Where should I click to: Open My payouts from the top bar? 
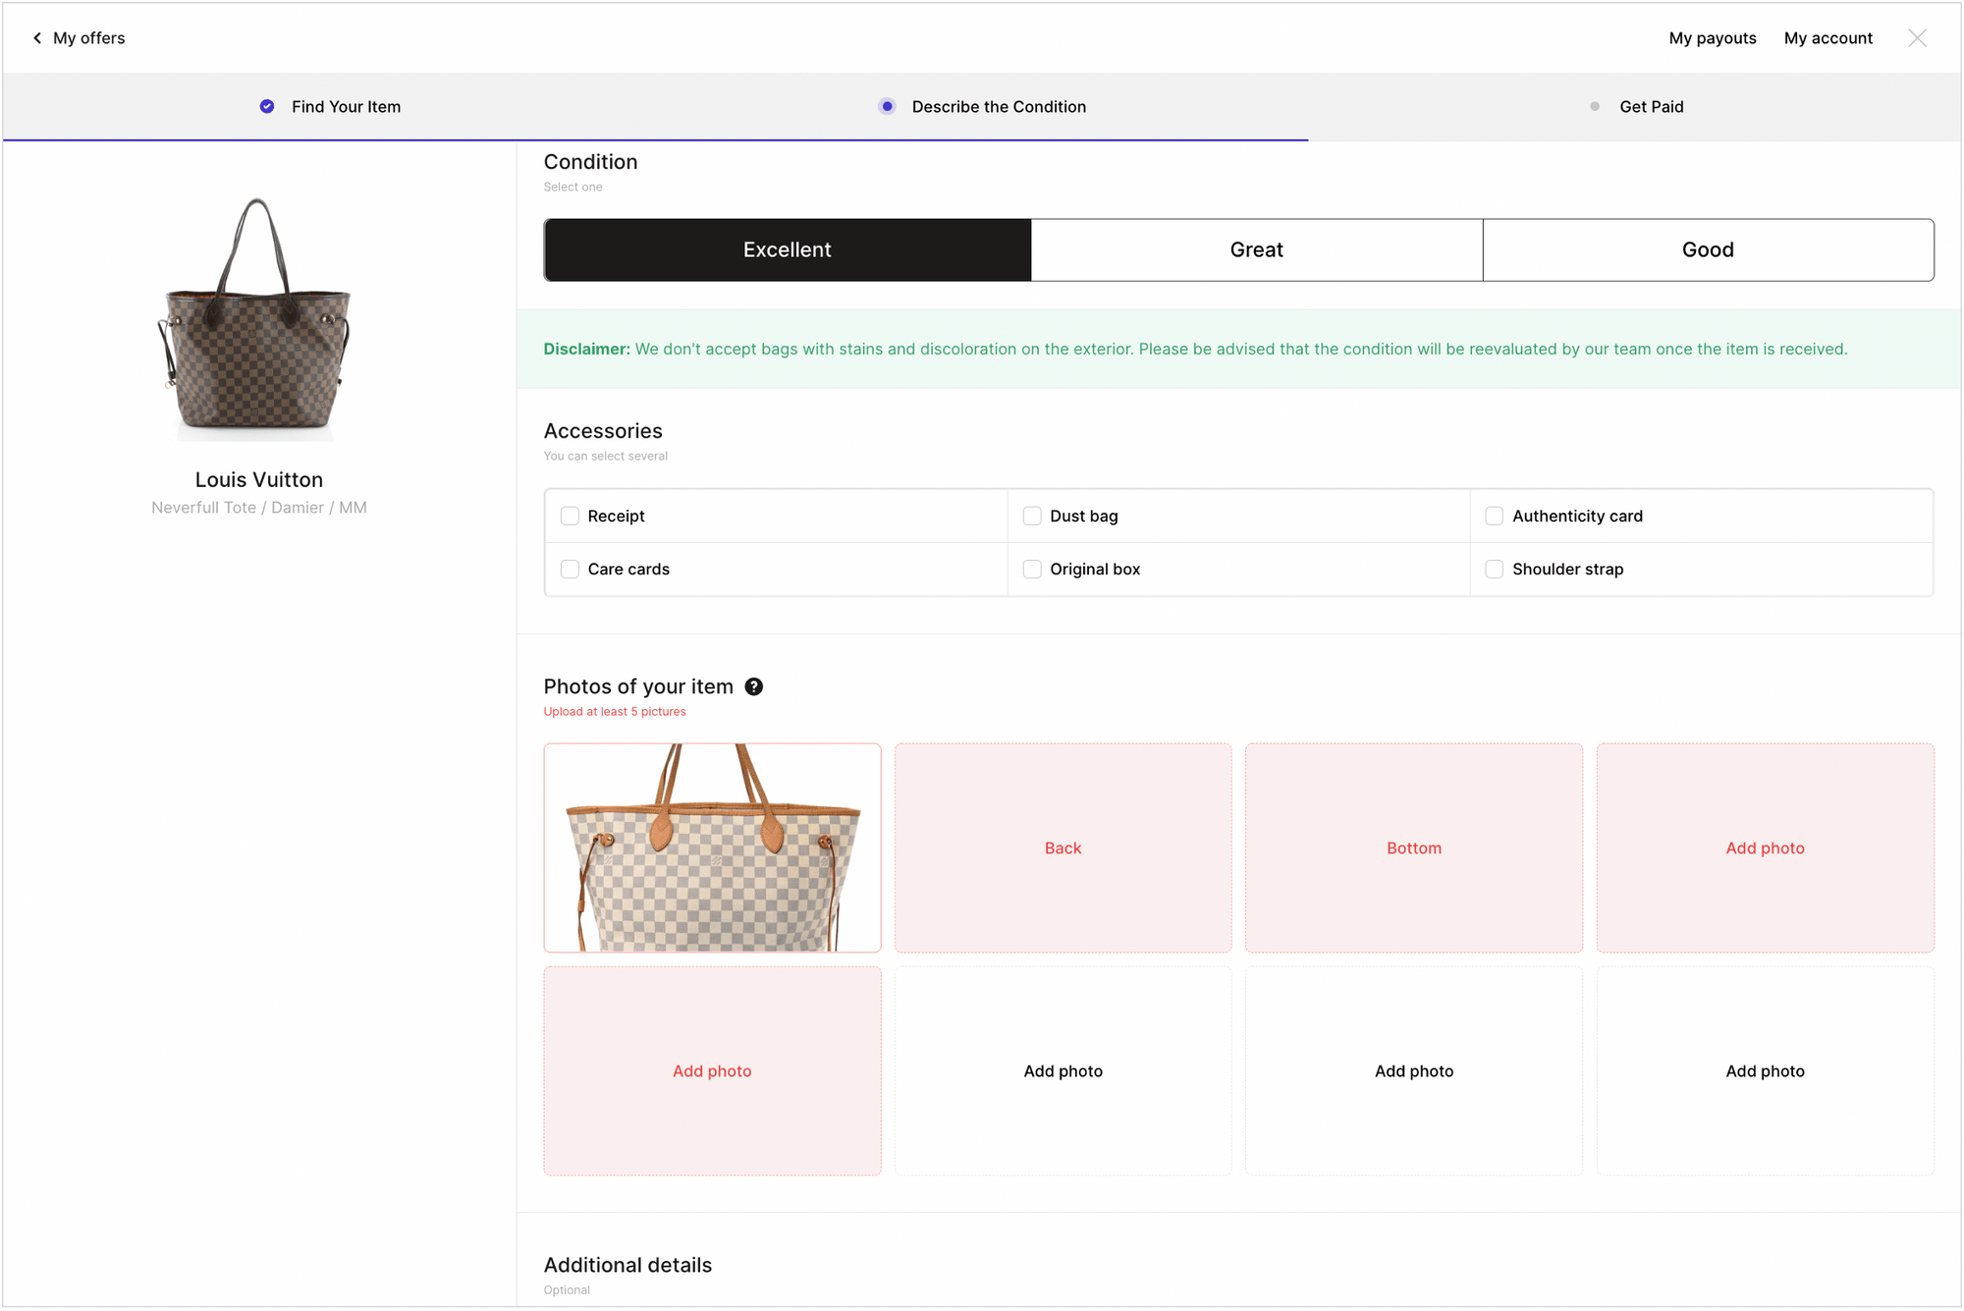point(1712,37)
